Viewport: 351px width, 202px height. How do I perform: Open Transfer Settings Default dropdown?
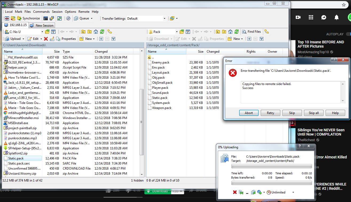click(164, 19)
